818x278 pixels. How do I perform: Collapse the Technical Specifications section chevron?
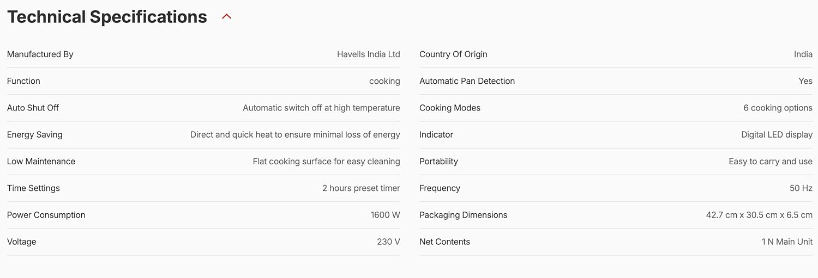(227, 17)
